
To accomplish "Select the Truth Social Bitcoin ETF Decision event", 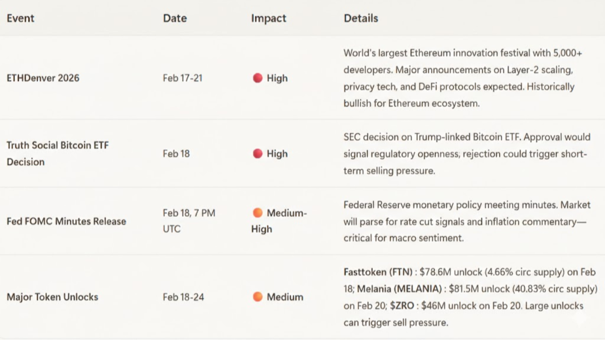I will 57,153.
